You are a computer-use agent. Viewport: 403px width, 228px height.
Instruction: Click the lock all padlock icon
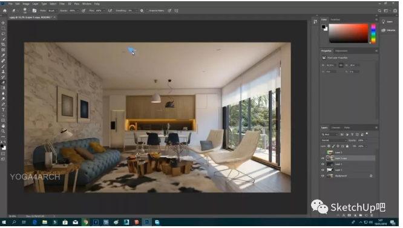click(347, 146)
